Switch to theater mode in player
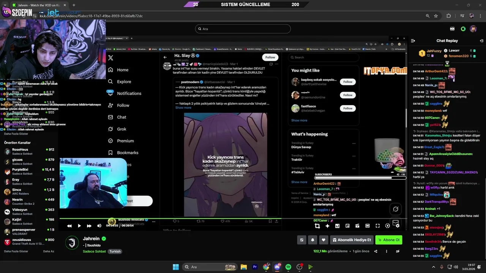This screenshot has height=273, width=486. 367,226
